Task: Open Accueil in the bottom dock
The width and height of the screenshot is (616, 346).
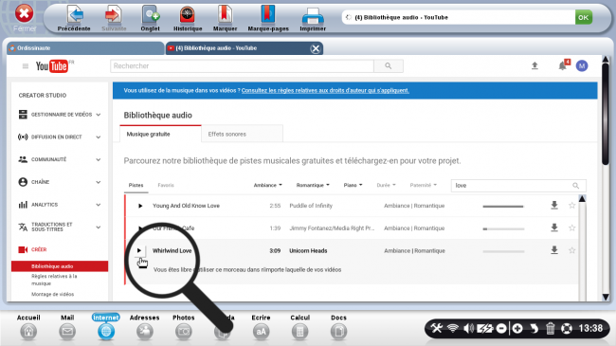Action: coord(28,327)
